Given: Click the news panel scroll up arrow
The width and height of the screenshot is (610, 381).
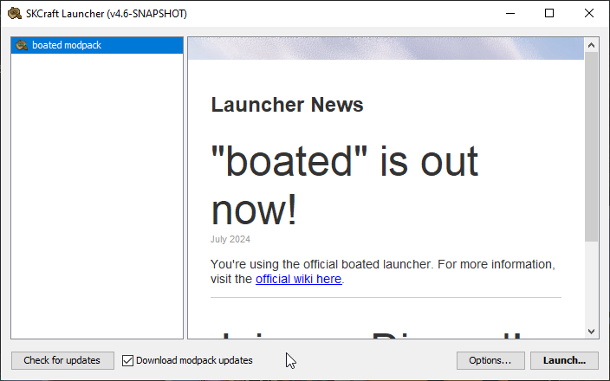Looking at the screenshot, I should click(x=592, y=44).
